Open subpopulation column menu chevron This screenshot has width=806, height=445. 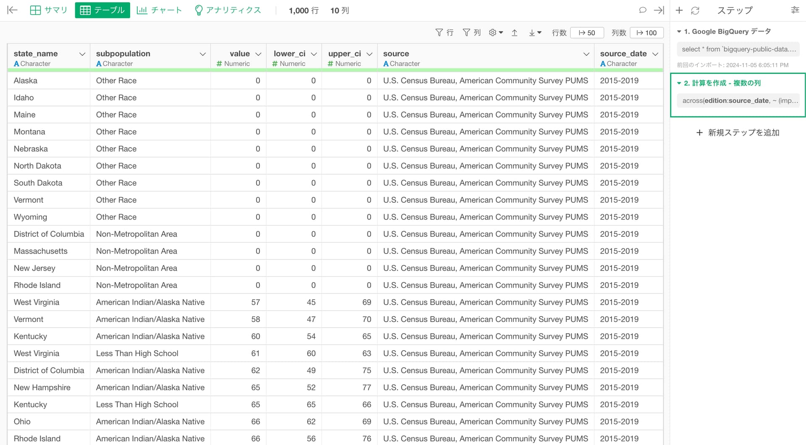coord(203,54)
